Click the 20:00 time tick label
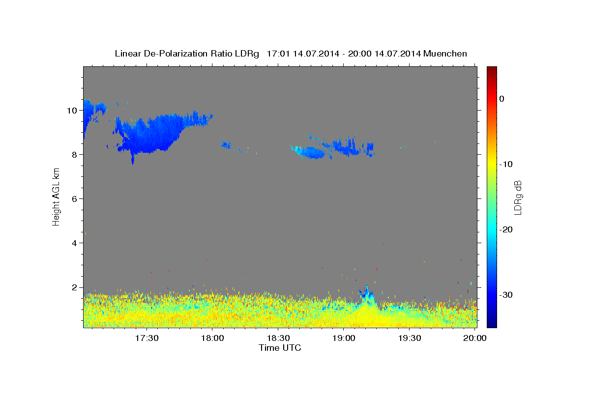 pos(475,338)
